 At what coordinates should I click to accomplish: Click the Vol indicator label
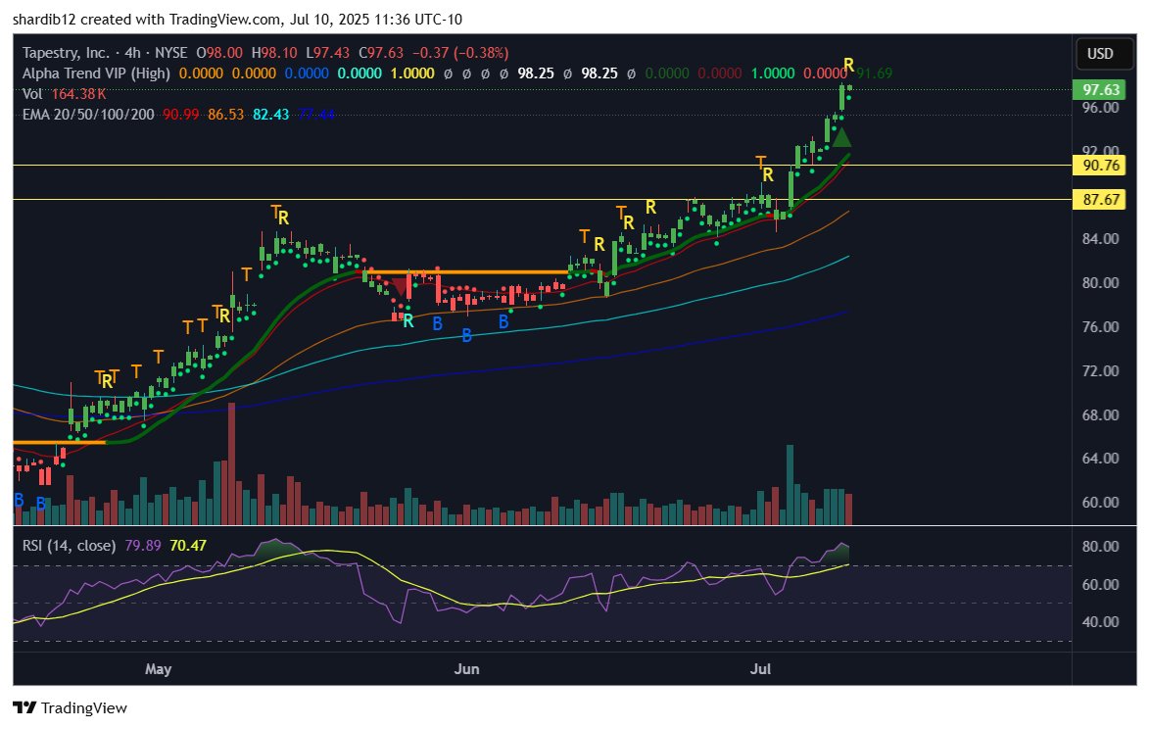click(32, 94)
